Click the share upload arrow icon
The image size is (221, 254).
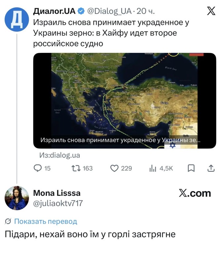[x=211, y=168]
